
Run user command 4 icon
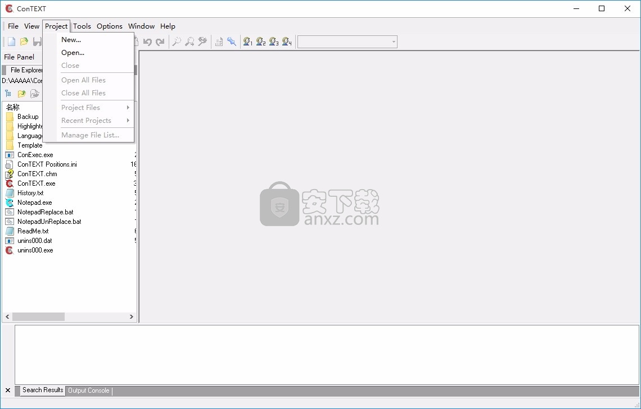287,42
